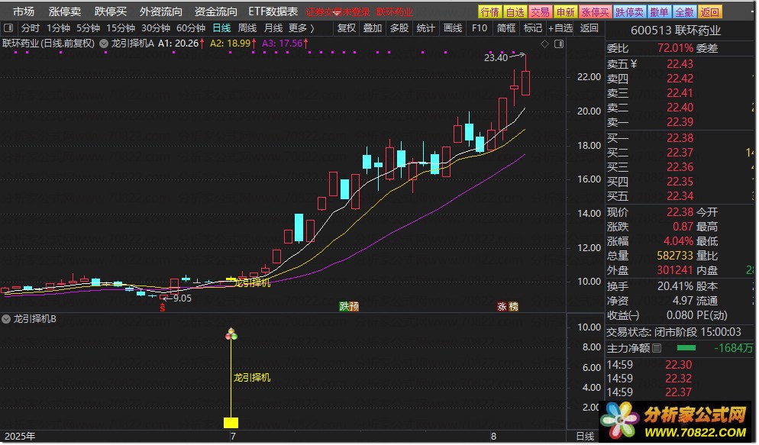Click the yellow 返回 button at top
Viewport: 759px width, 445px height.
click(709, 12)
